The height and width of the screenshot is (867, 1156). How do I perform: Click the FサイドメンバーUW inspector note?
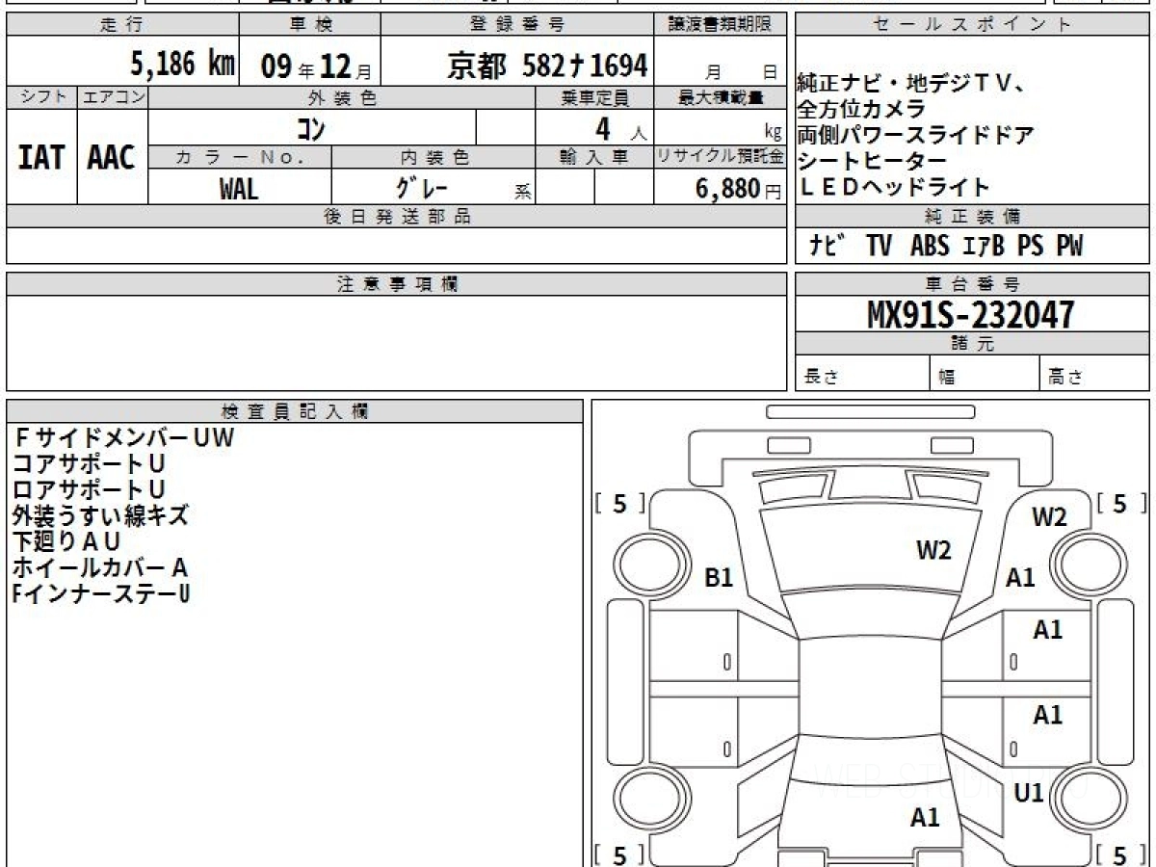123,438
